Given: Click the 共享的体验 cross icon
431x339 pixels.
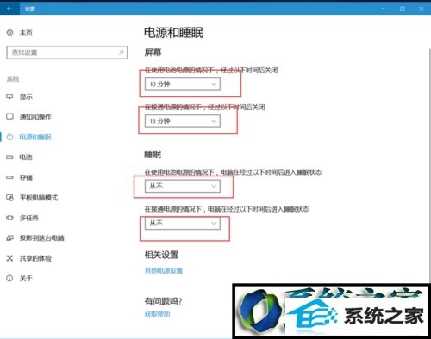Looking at the screenshot, I should [9, 258].
